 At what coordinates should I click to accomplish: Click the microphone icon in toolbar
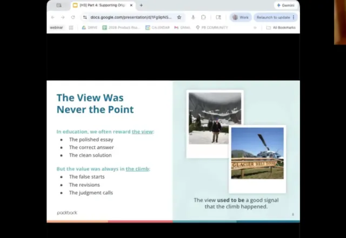(193, 17)
